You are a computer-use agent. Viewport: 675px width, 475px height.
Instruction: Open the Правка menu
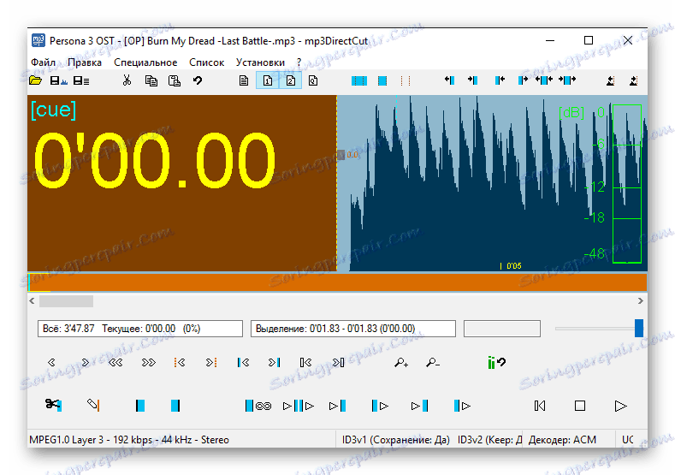tap(85, 62)
